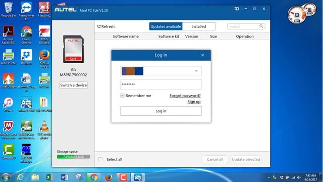Select the Dropbox desktop icon
This screenshot has width=323, height=182.
click(x=26, y=57)
